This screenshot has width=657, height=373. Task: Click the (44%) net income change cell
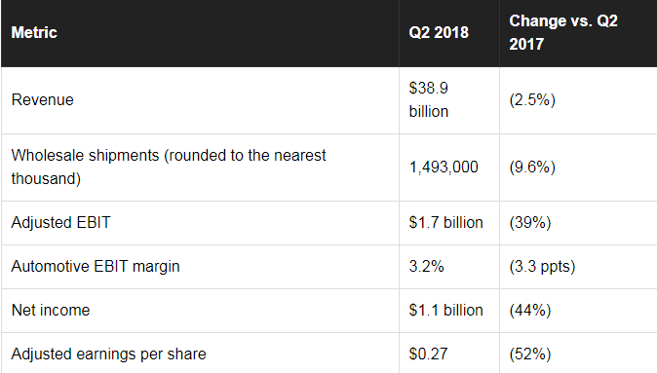(x=530, y=311)
